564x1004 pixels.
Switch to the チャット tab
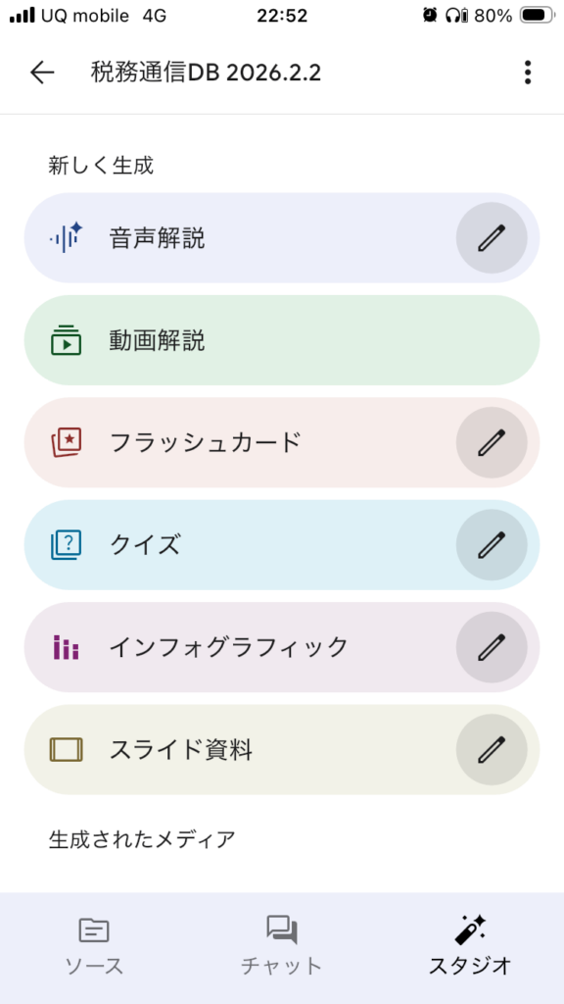pyautogui.click(x=282, y=941)
